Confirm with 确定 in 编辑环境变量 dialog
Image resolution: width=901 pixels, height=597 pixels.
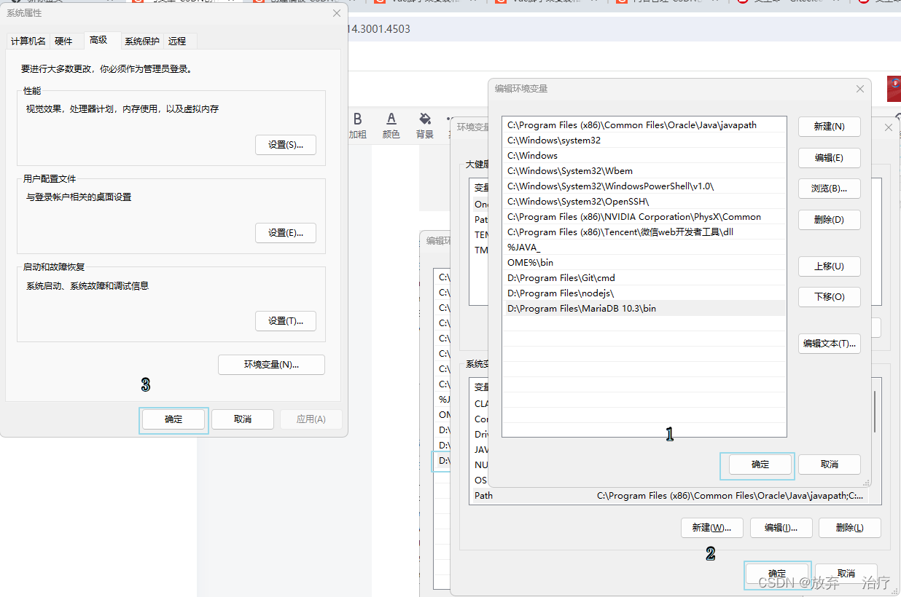(x=760, y=464)
